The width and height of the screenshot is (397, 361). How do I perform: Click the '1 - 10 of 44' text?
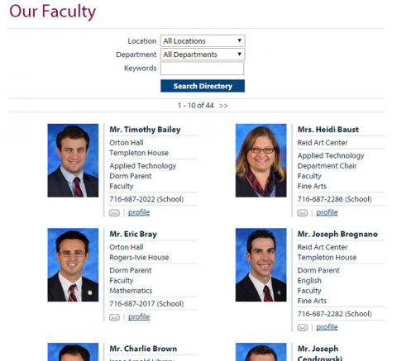[x=196, y=106]
